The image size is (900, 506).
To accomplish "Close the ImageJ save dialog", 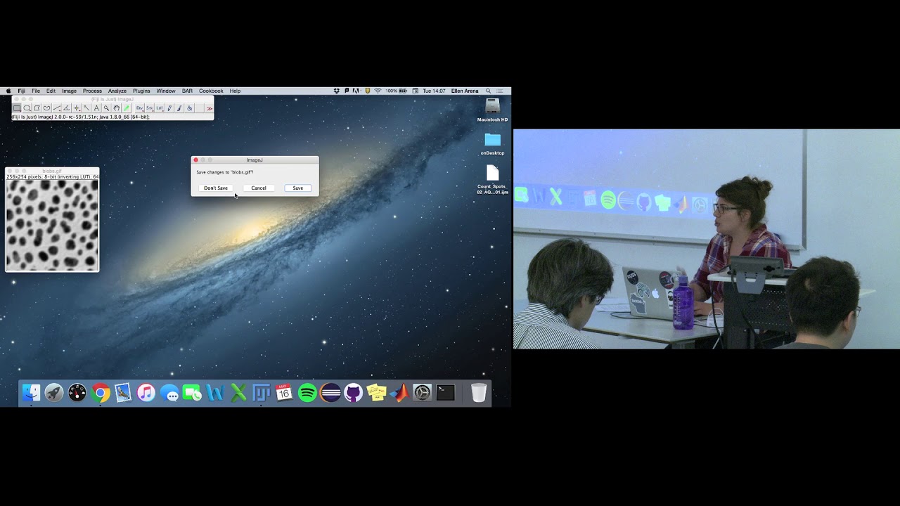I will click(195, 160).
